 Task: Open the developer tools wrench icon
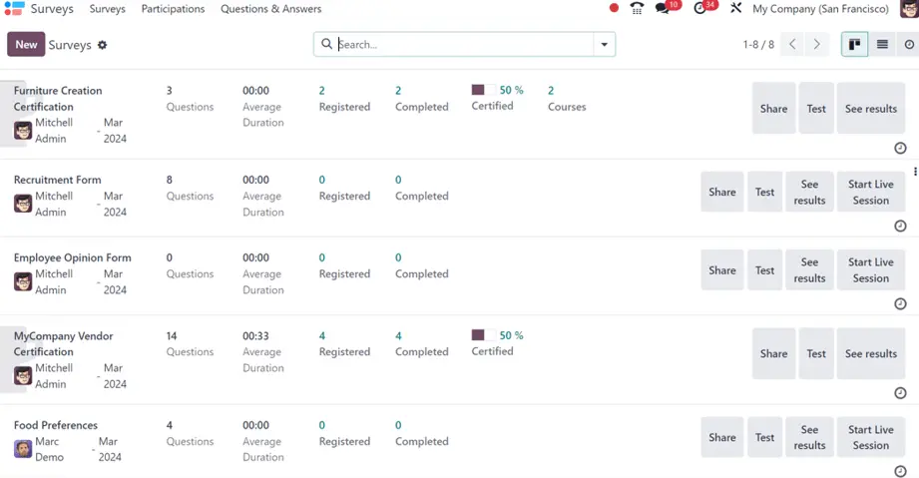point(736,9)
